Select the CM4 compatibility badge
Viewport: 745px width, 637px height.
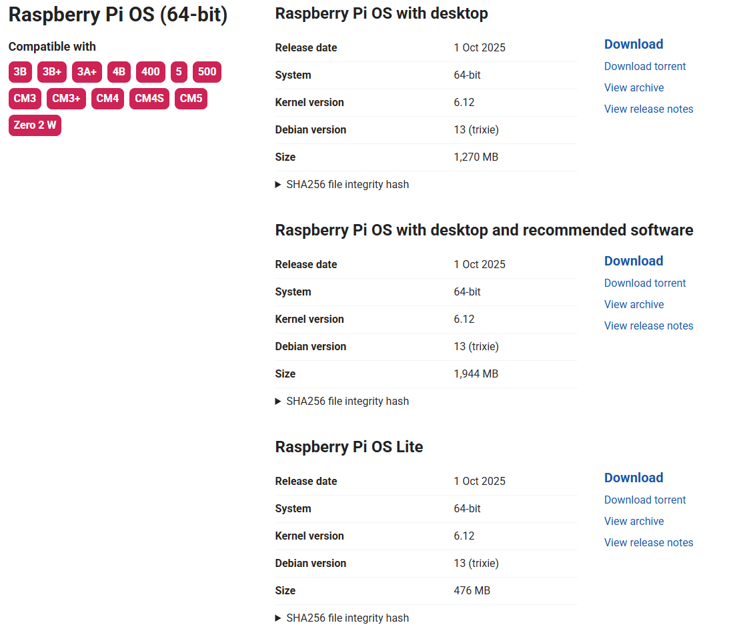(107, 98)
